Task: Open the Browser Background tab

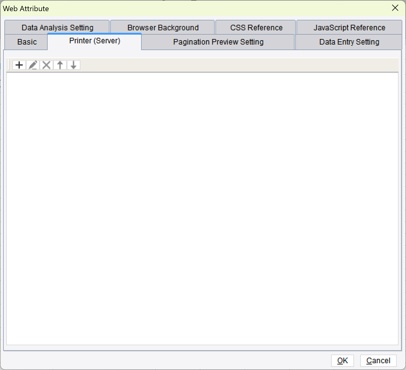Action: pyautogui.click(x=163, y=27)
